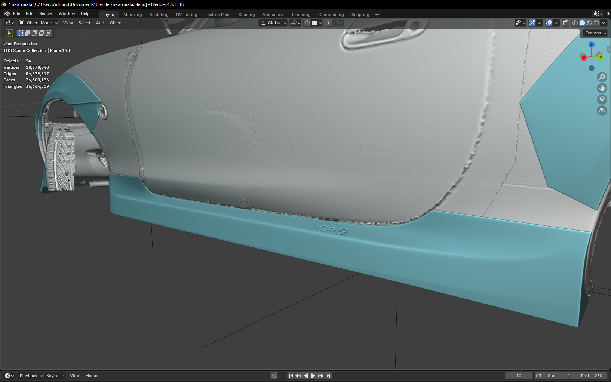Switch to rendered viewport shading
The width and height of the screenshot is (611, 382).
596,23
